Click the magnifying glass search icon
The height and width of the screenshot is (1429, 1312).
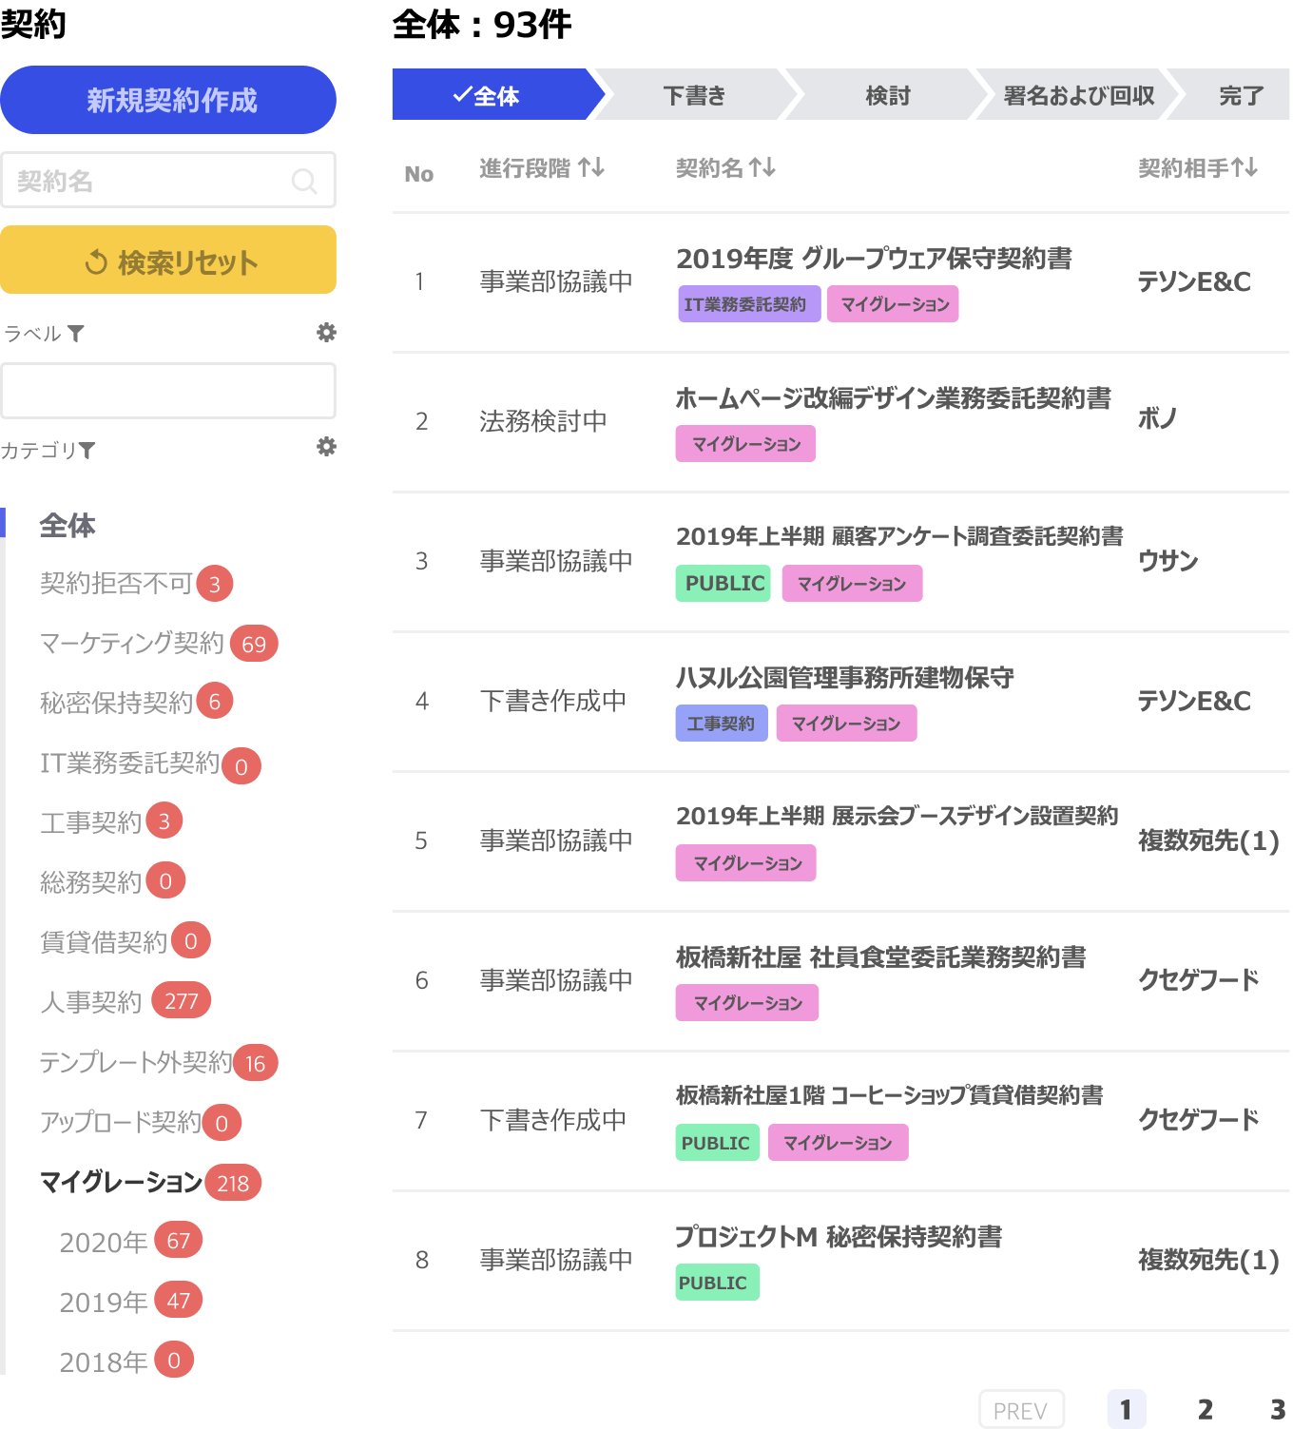point(304,180)
